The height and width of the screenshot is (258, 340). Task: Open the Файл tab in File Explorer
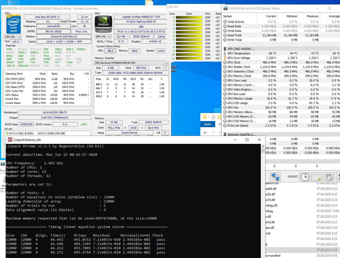click(207, 124)
